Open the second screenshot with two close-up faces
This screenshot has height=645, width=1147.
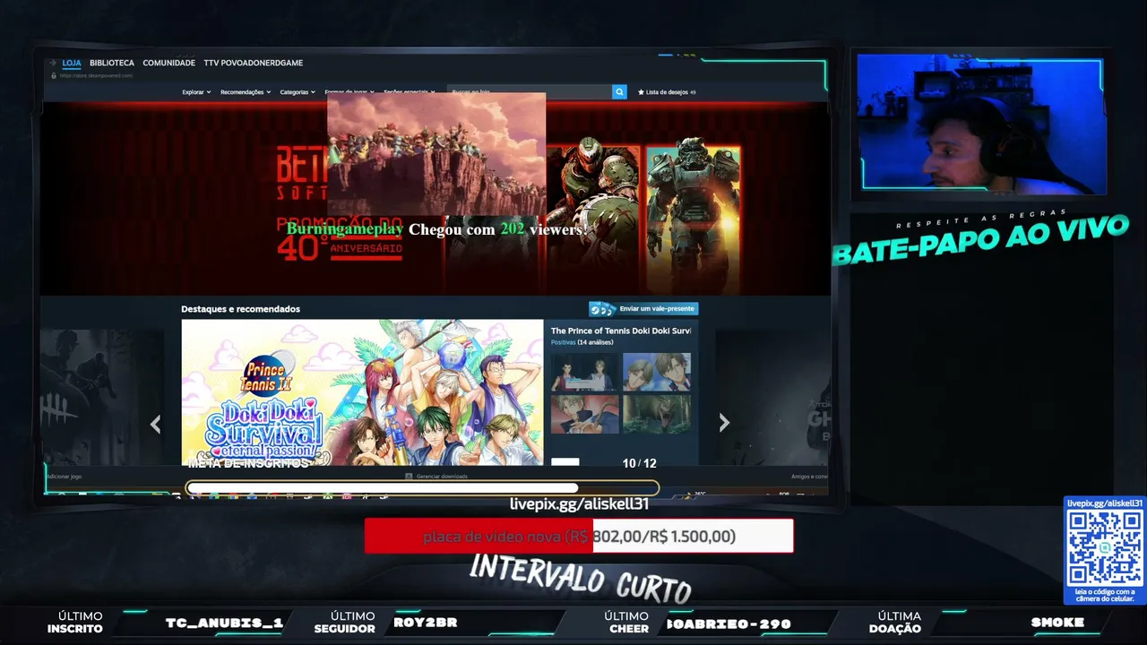657,372
